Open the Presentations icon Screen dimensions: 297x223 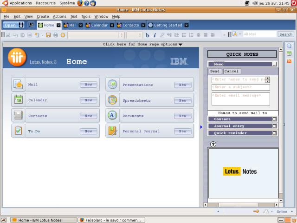point(112,84)
